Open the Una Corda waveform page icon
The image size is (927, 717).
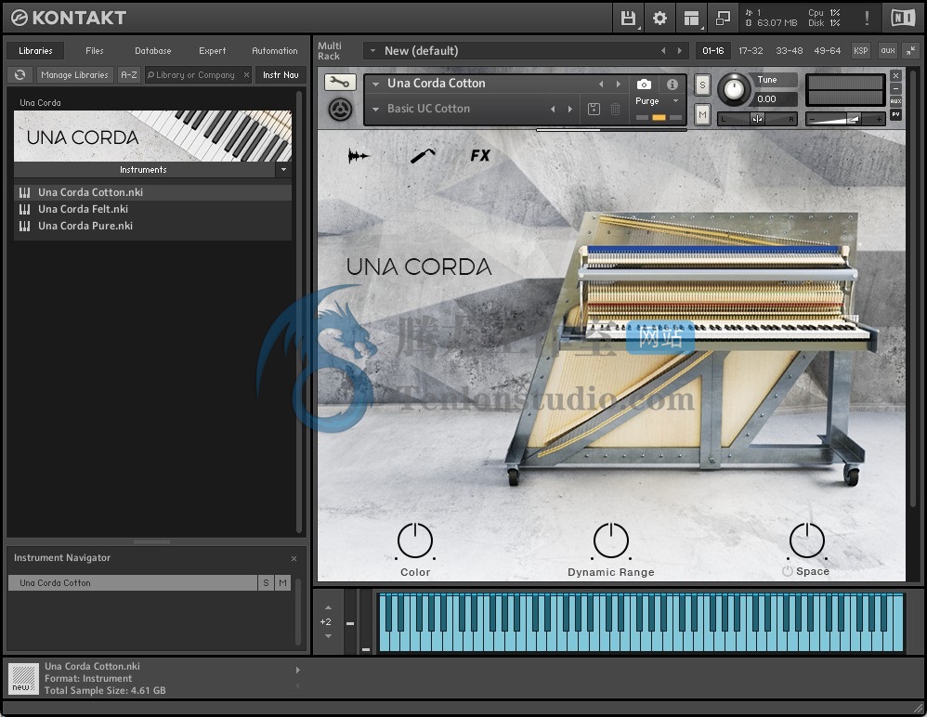point(359,156)
